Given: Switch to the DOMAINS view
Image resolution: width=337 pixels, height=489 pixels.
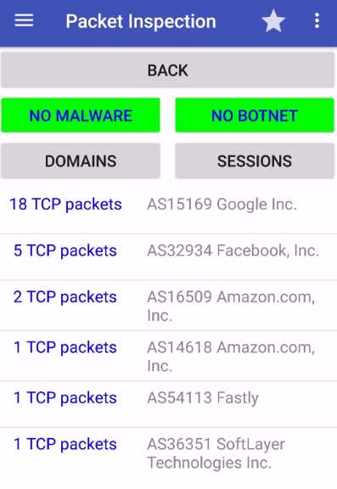Looking at the screenshot, I should (x=81, y=161).
